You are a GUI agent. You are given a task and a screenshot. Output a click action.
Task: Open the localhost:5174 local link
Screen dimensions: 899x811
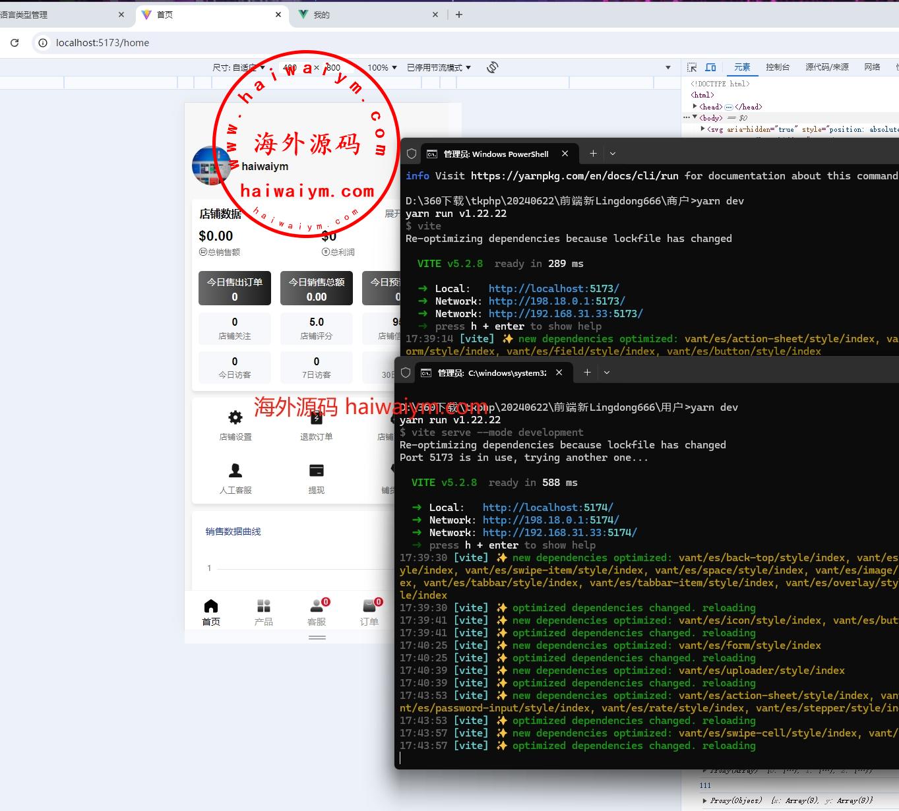(x=547, y=508)
